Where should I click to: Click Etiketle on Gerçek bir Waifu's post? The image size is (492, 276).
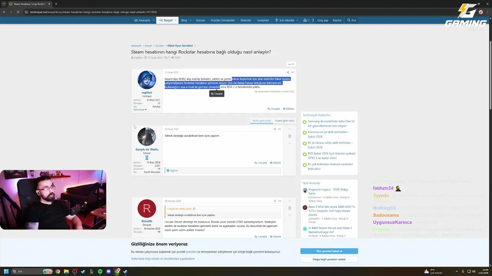click(x=276, y=163)
